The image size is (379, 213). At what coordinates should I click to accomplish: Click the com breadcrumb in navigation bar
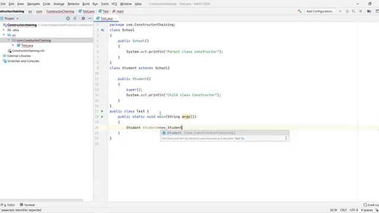[39, 11]
